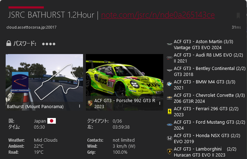Click the Lamborghini shield logo icon
This screenshot has width=247, height=159.
(x=170, y=152)
